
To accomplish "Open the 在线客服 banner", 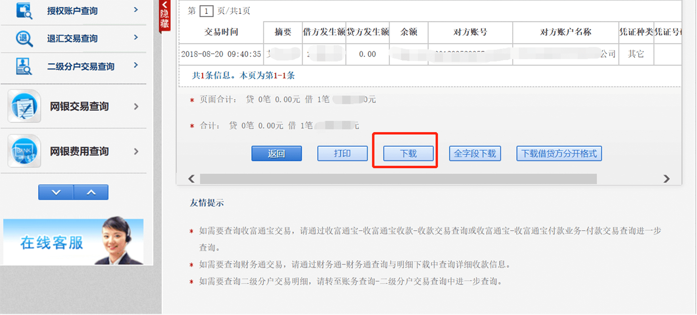I will tap(73, 241).
